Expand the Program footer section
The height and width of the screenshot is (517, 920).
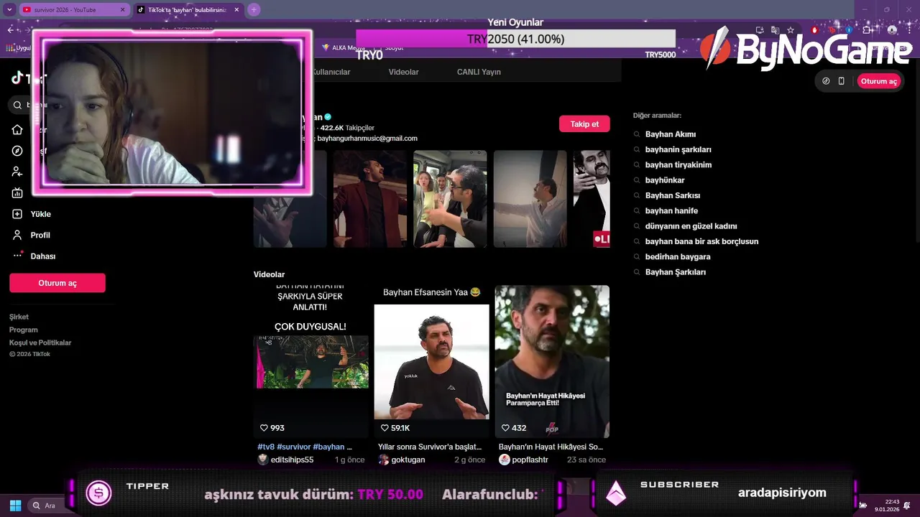23,330
